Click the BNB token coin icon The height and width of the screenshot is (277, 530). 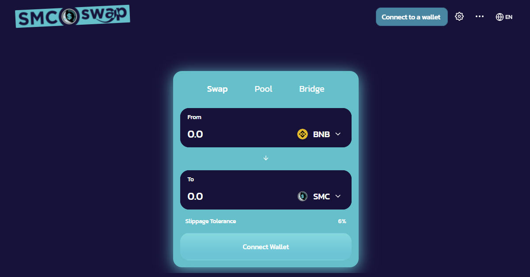coord(303,134)
